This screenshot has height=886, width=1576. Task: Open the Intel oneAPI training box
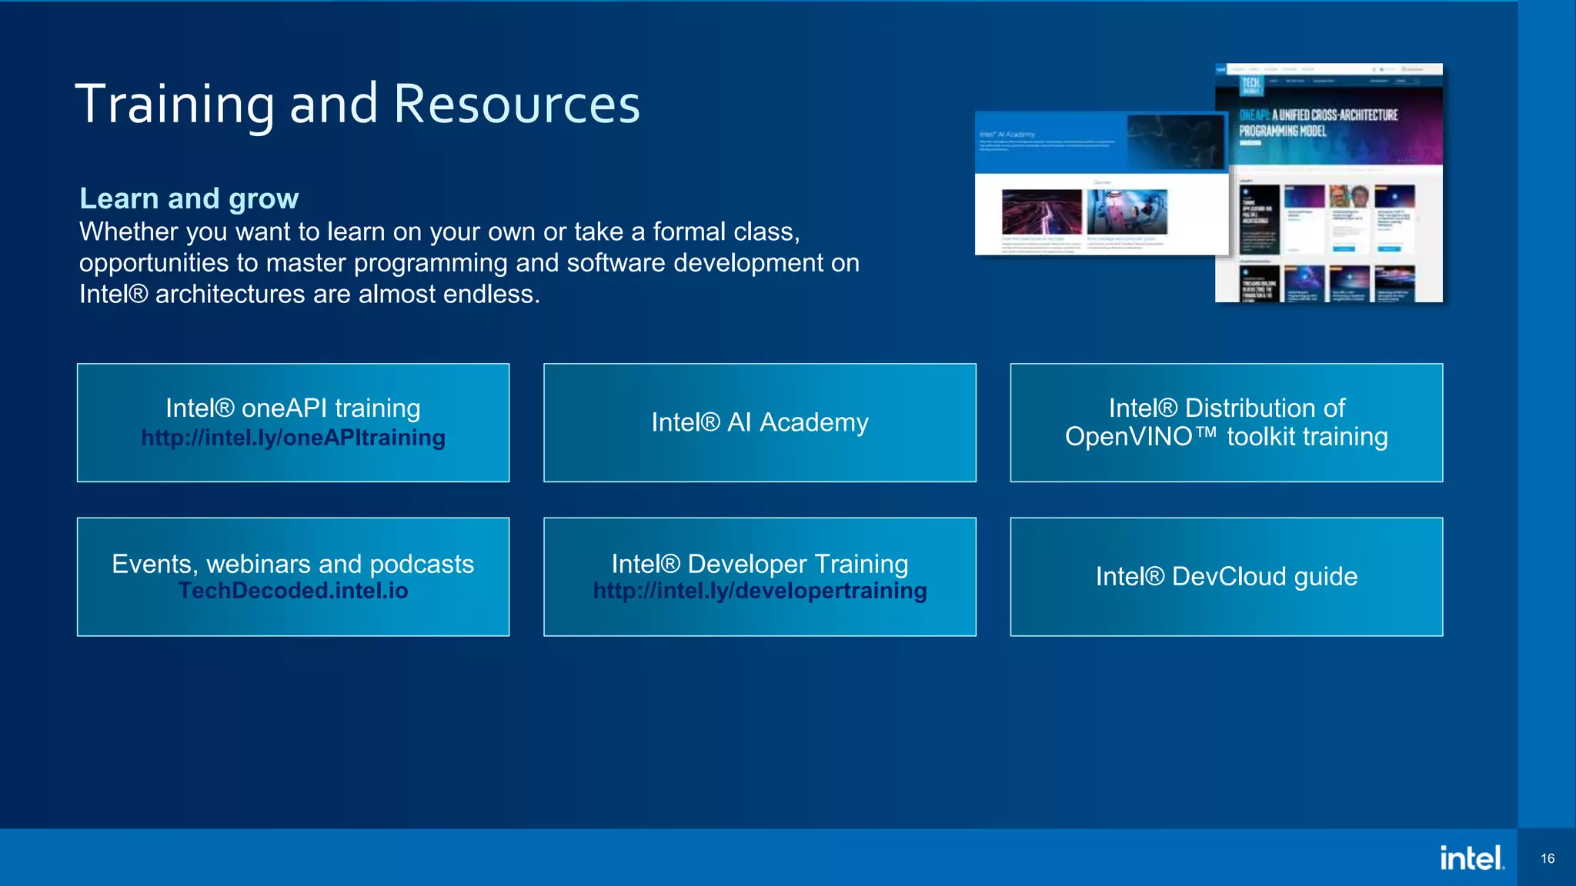click(x=292, y=408)
